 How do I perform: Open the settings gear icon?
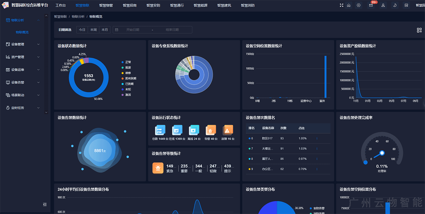point(358,5)
